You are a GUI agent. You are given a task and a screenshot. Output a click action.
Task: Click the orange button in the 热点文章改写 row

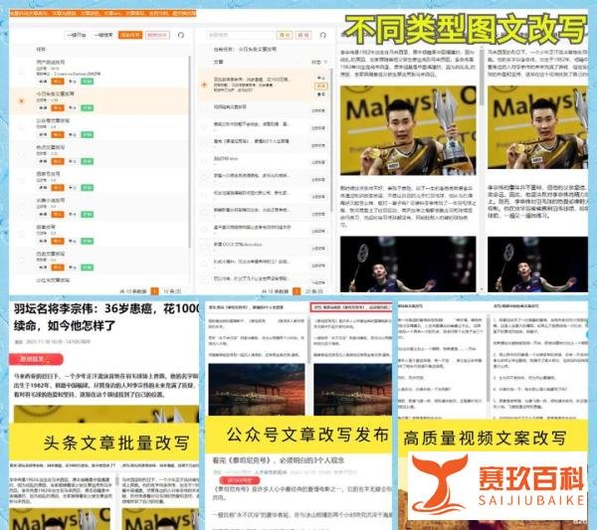click(58, 161)
